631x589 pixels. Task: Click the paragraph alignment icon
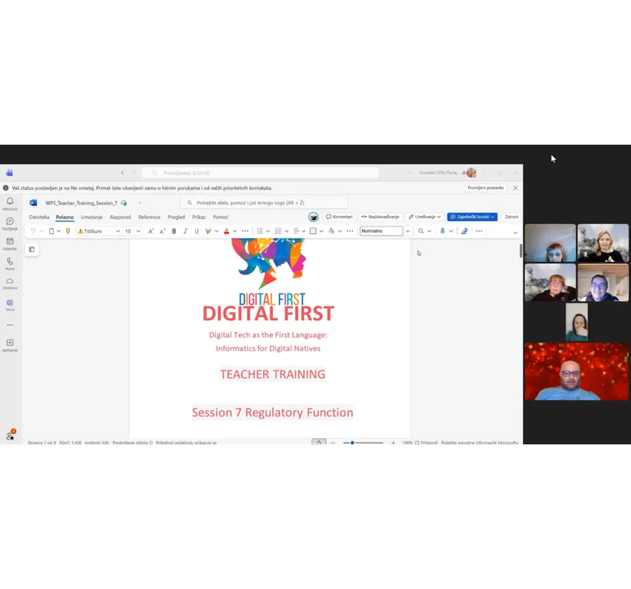pyautogui.click(x=296, y=231)
